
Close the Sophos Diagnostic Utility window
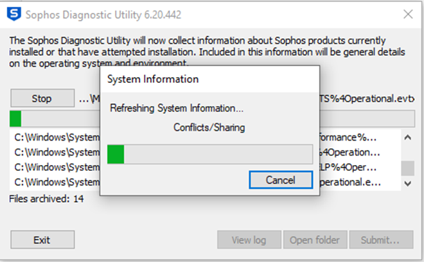tap(408, 14)
